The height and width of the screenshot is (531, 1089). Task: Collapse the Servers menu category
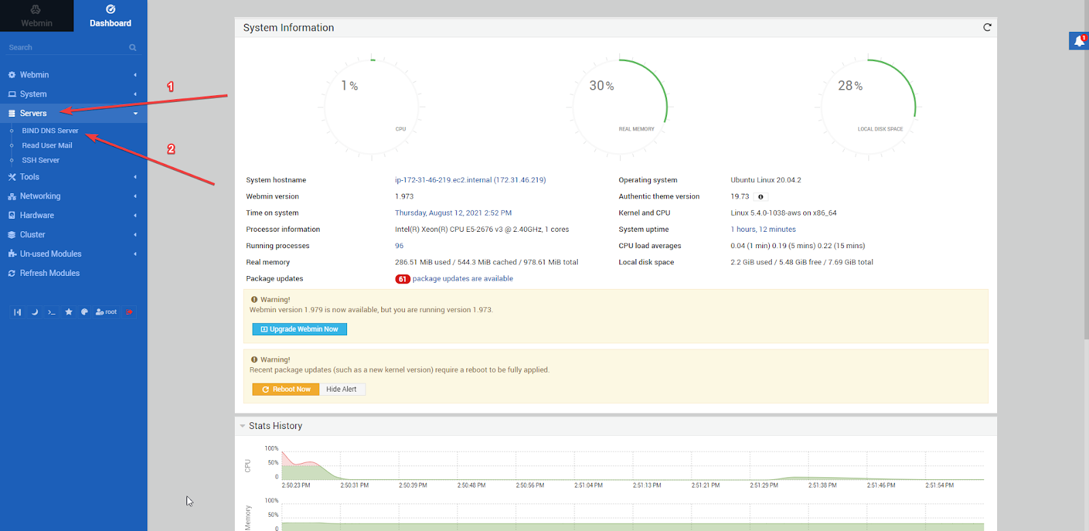click(x=74, y=113)
